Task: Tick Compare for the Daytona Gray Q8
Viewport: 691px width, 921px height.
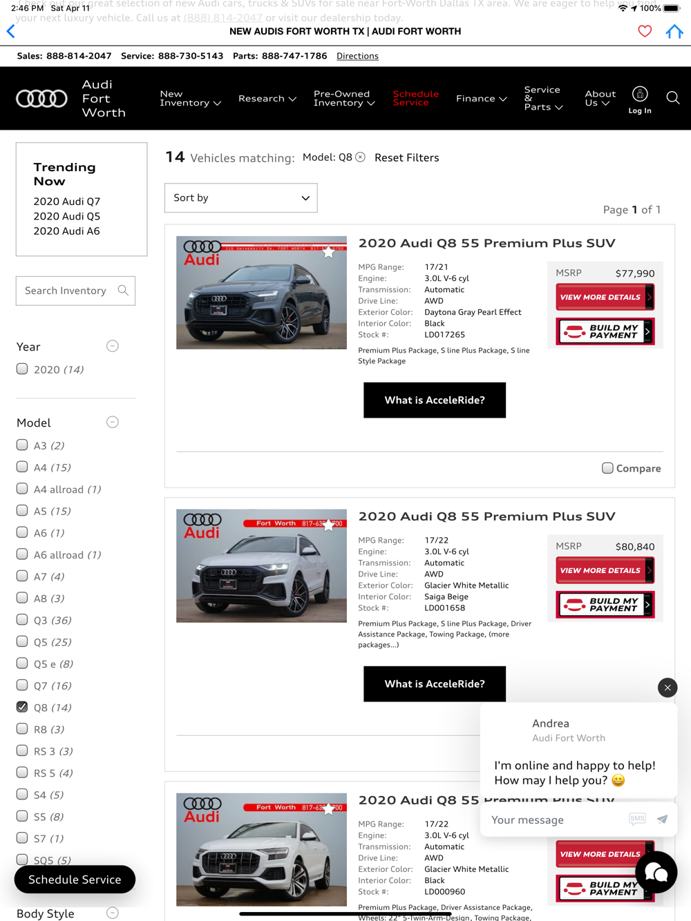Action: (x=607, y=468)
